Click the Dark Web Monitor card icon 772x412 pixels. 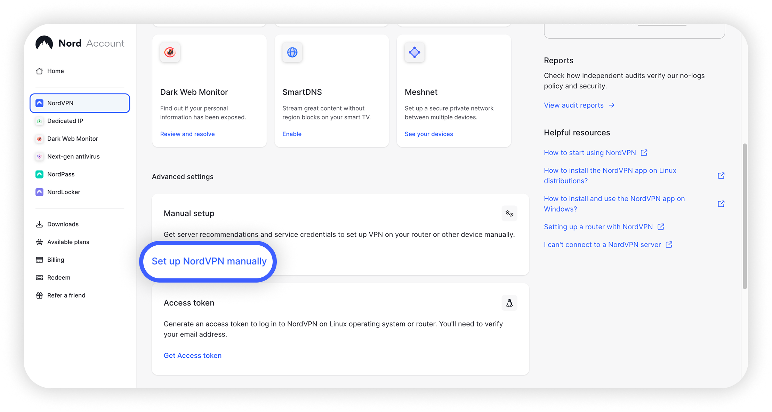(170, 52)
